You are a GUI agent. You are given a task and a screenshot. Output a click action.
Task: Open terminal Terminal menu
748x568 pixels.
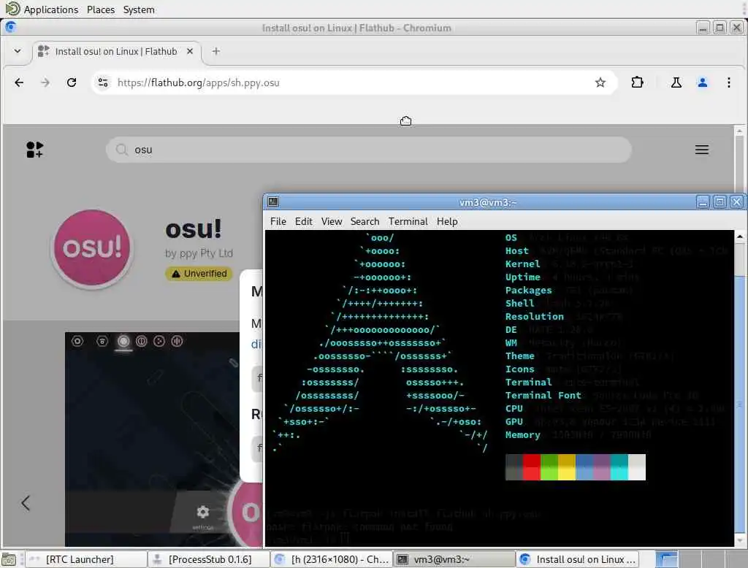coord(408,221)
